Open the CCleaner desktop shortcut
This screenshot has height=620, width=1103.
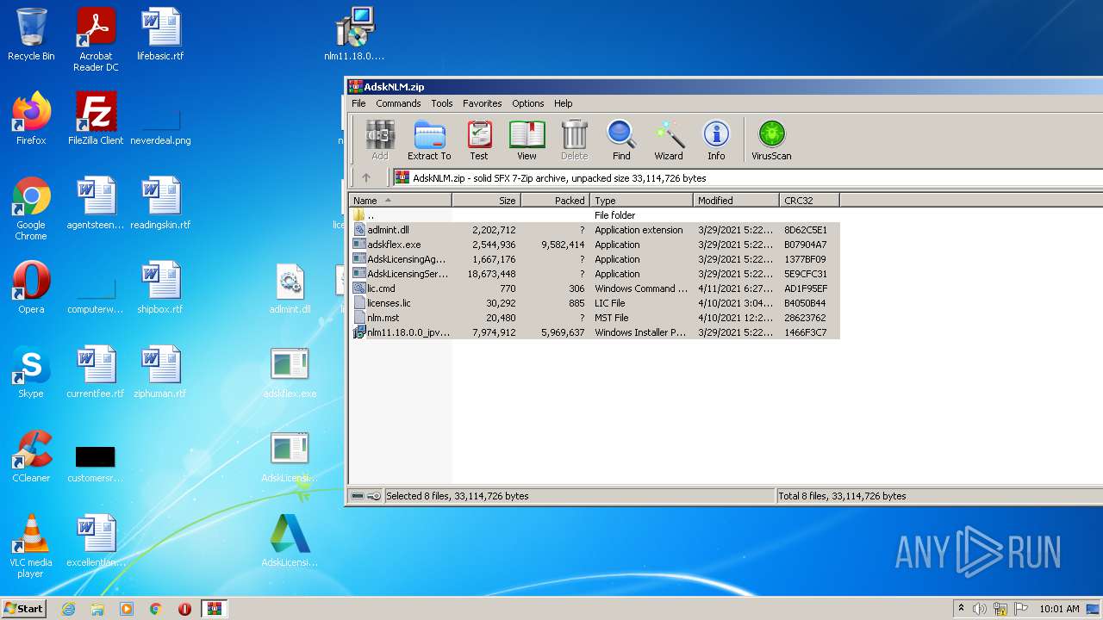click(x=31, y=456)
